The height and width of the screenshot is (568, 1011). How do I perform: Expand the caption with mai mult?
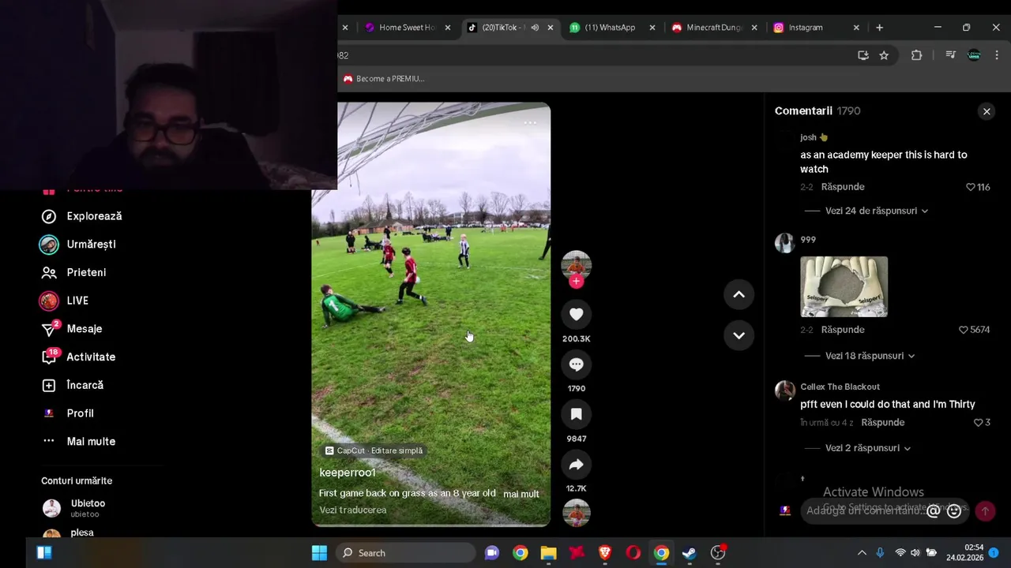[x=521, y=494]
